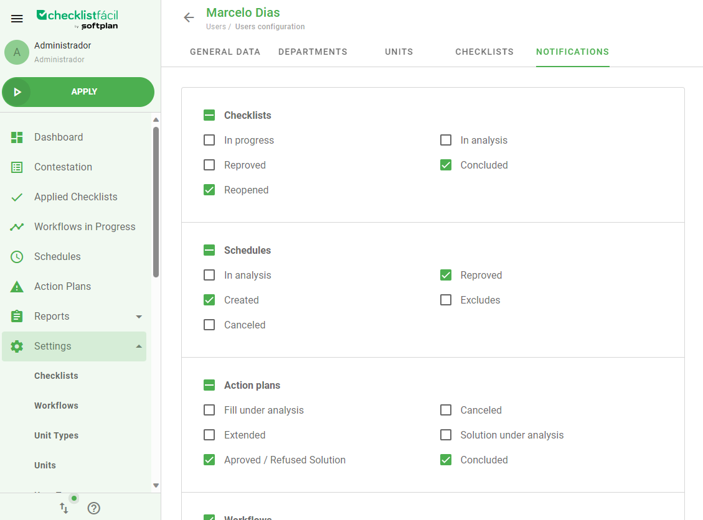Click the Settings gear icon
Viewport: 703px width, 520px height.
point(17,346)
